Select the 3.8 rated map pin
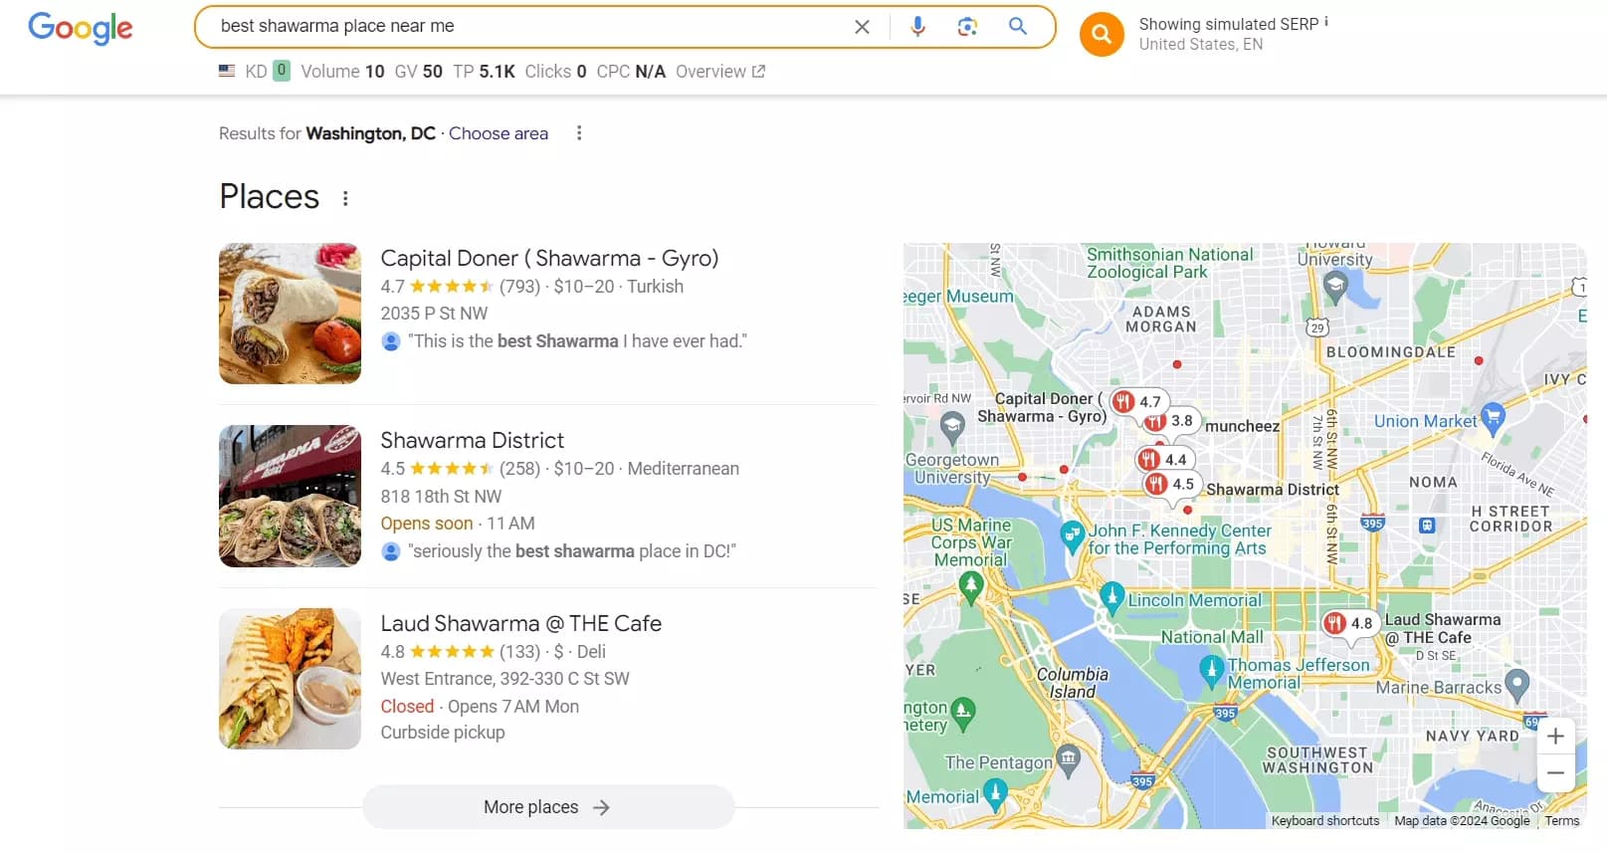1607x854 pixels. coord(1175,421)
